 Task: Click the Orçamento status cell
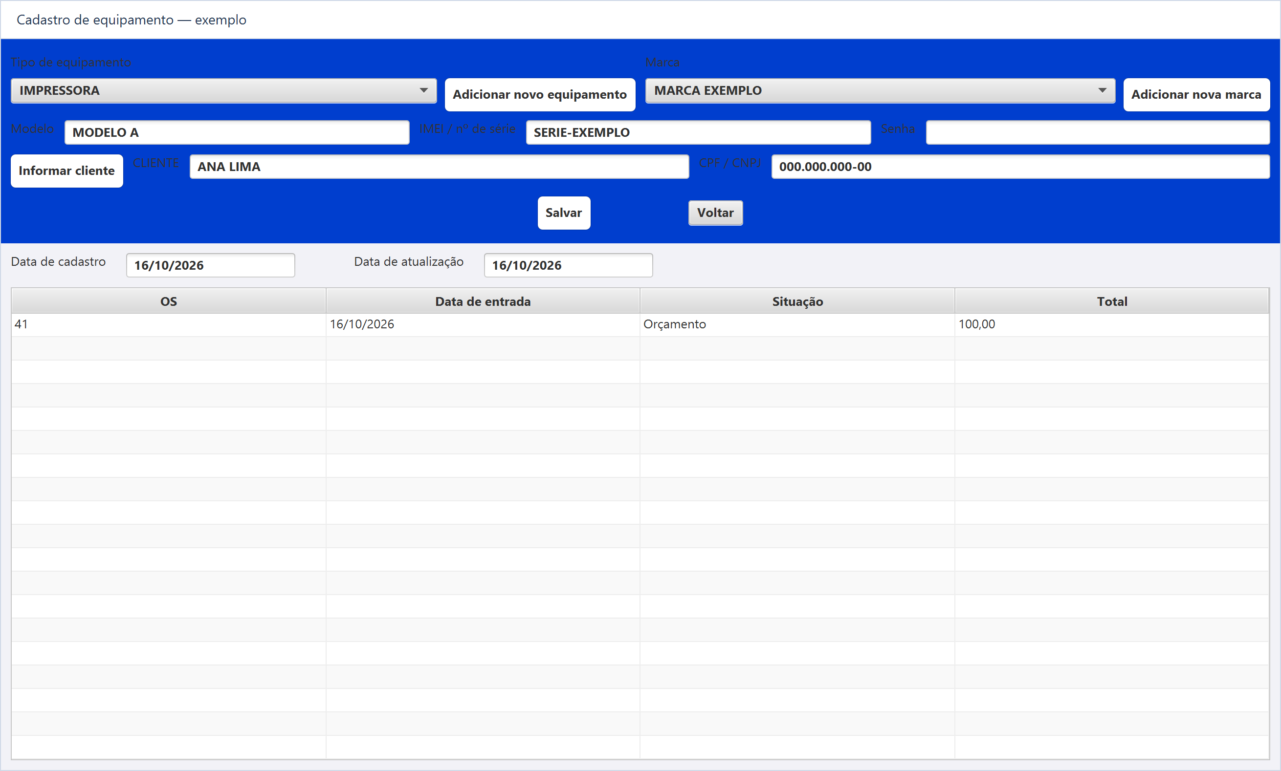[x=797, y=325]
